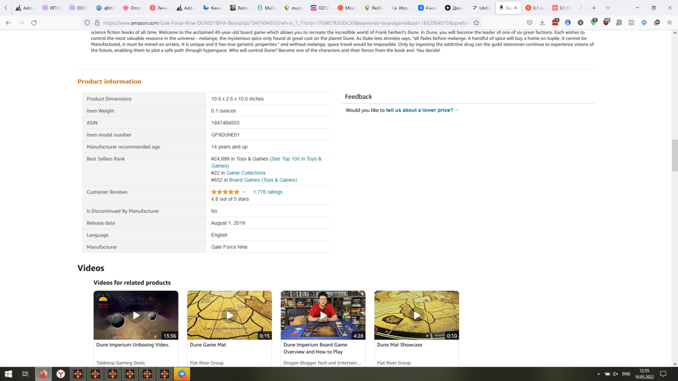
Task: Open the Firefox downloads panel
Action: (542, 23)
